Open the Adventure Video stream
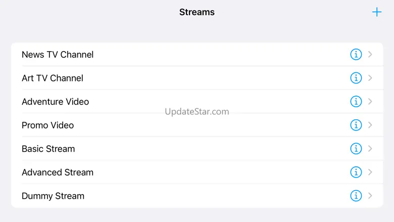The width and height of the screenshot is (394, 222). click(197, 102)
